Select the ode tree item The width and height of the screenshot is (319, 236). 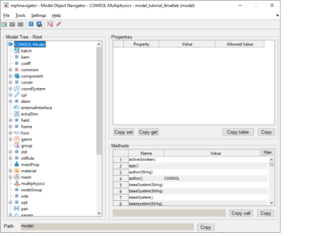point(24,196)
